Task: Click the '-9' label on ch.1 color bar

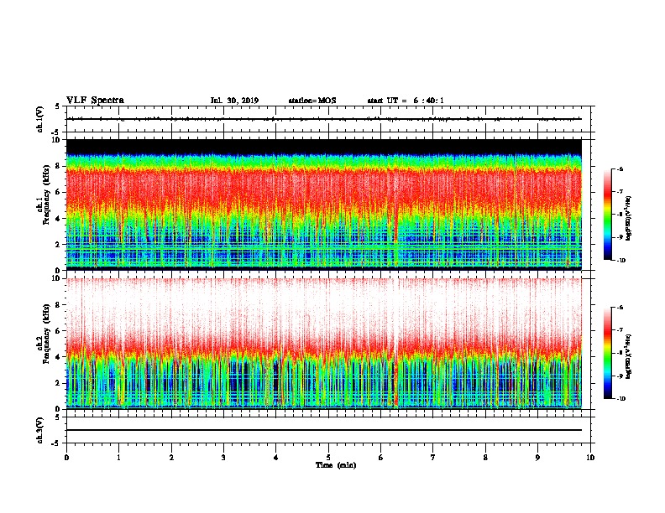Action: pos(620,237)
